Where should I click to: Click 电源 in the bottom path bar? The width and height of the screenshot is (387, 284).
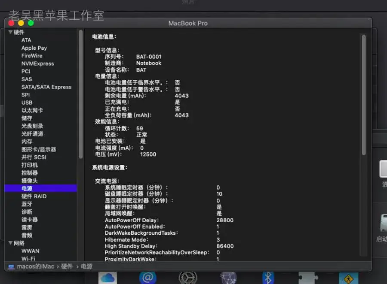pyautogui.click(x=86, y=266)
